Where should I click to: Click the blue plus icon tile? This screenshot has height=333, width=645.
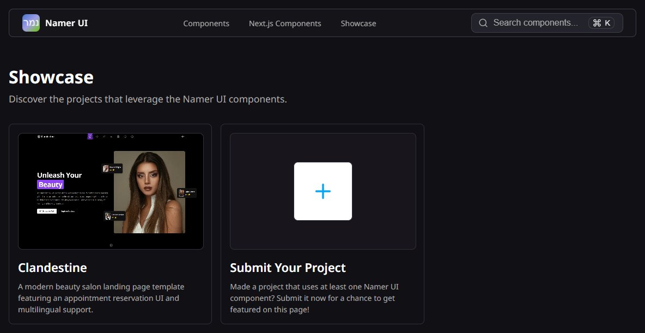coord(323,191)
